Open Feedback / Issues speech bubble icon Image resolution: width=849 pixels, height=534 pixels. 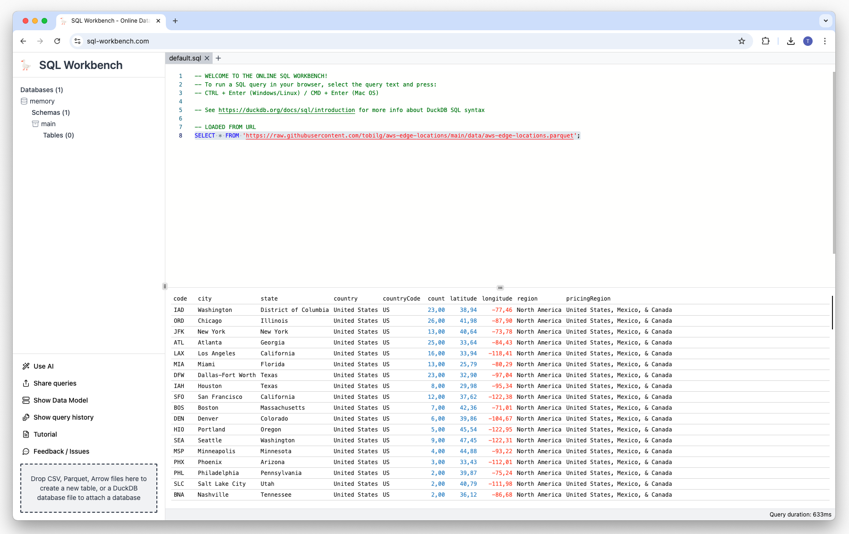pos(26,451)
